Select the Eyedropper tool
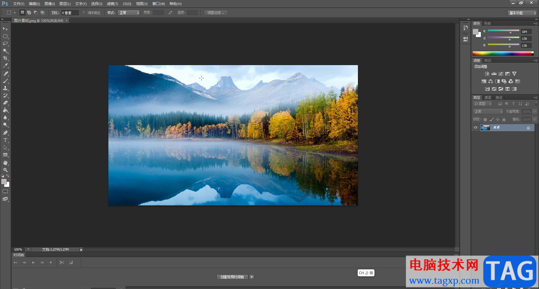 point(5,65)
